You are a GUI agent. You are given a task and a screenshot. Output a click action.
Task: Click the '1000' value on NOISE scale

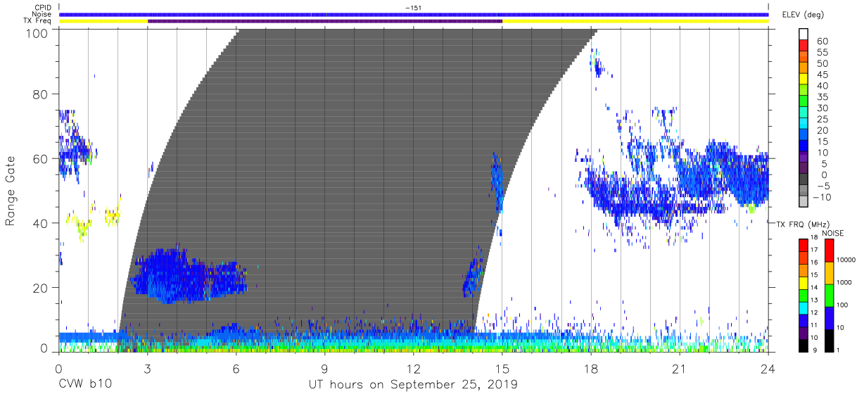pyautogui.click(x=845, y=283)
